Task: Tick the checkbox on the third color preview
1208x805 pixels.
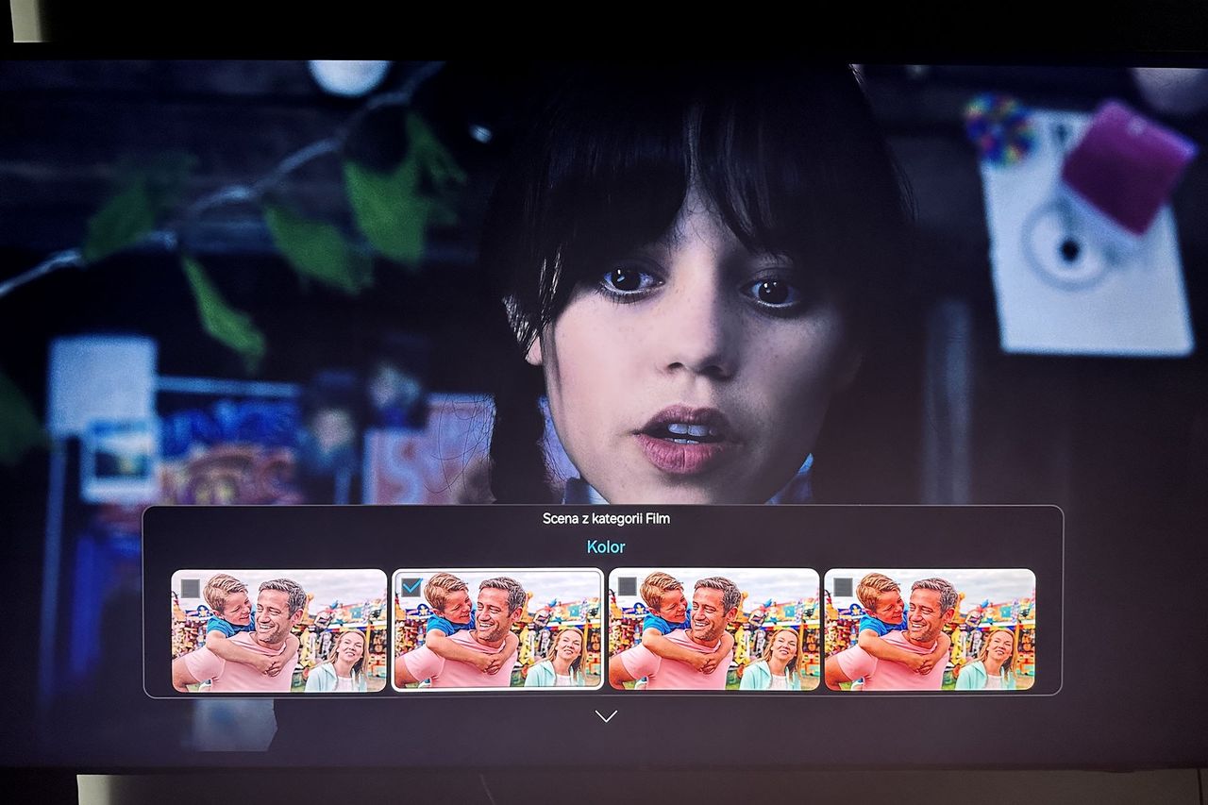Action: 627,586
